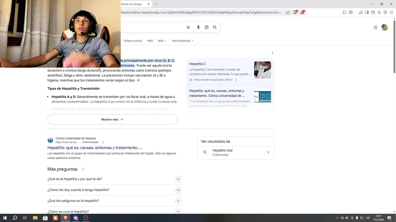Open the browser hamburger menu
Screen dimensions: 396x222
[391, 12]
